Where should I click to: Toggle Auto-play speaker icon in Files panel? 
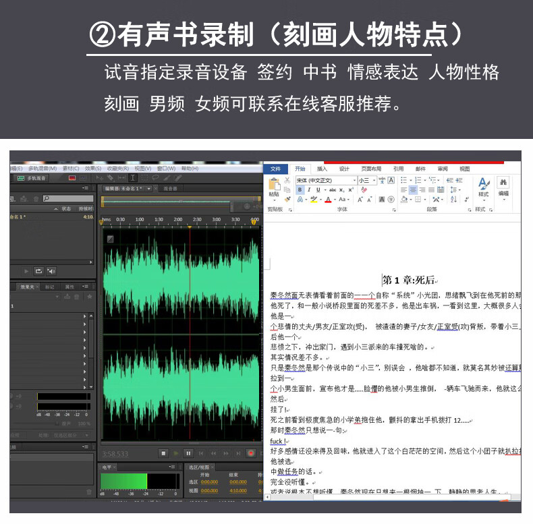pos(51,271)
